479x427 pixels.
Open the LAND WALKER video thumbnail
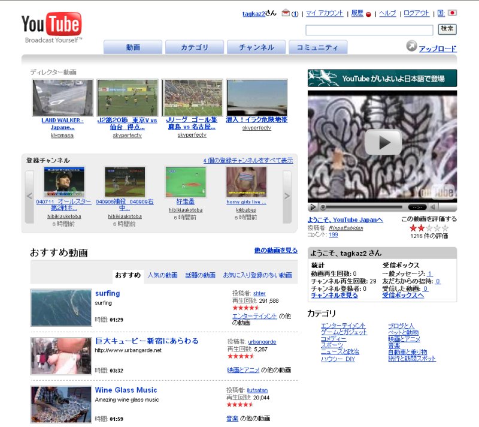pyautogui.click(x=63, y=98)
